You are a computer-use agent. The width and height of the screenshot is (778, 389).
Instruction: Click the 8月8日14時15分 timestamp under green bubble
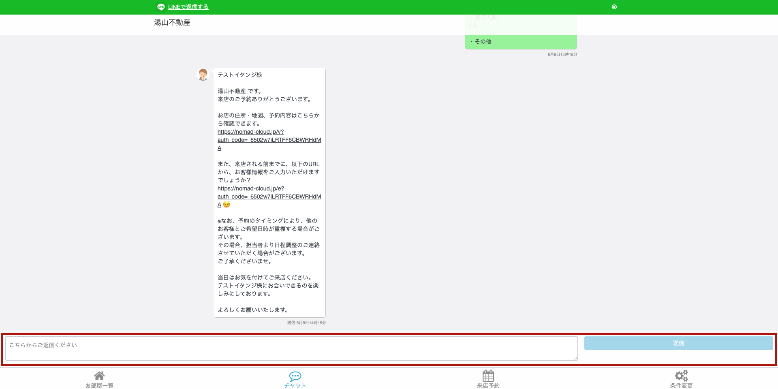[562, 54]
